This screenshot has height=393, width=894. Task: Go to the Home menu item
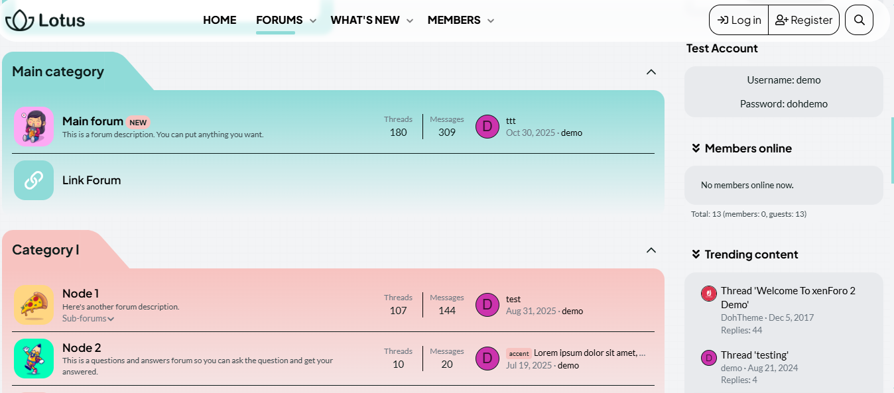click(220, 21)
